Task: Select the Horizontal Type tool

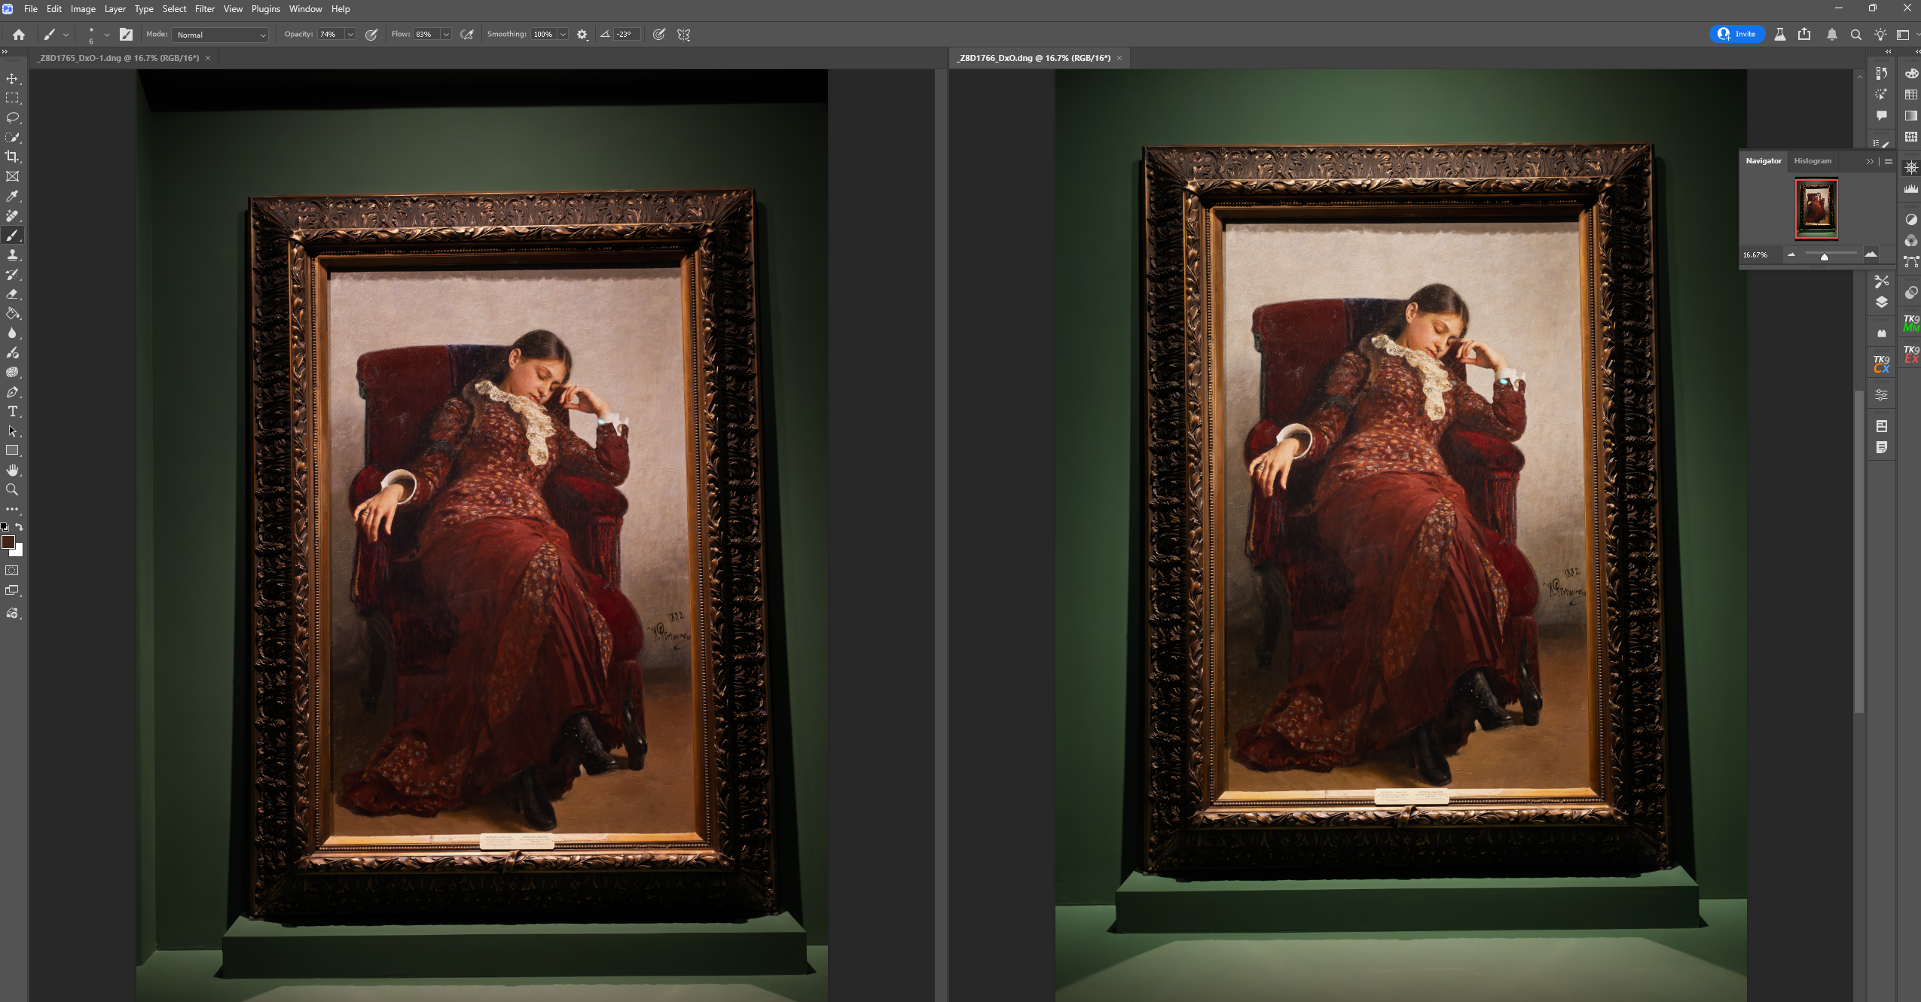Action: (12, 412)
